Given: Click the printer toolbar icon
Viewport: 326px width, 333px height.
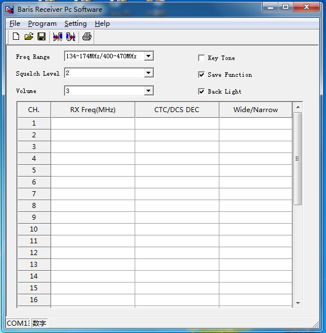Looking at the screenshot, I should click(x=87, y=36).
